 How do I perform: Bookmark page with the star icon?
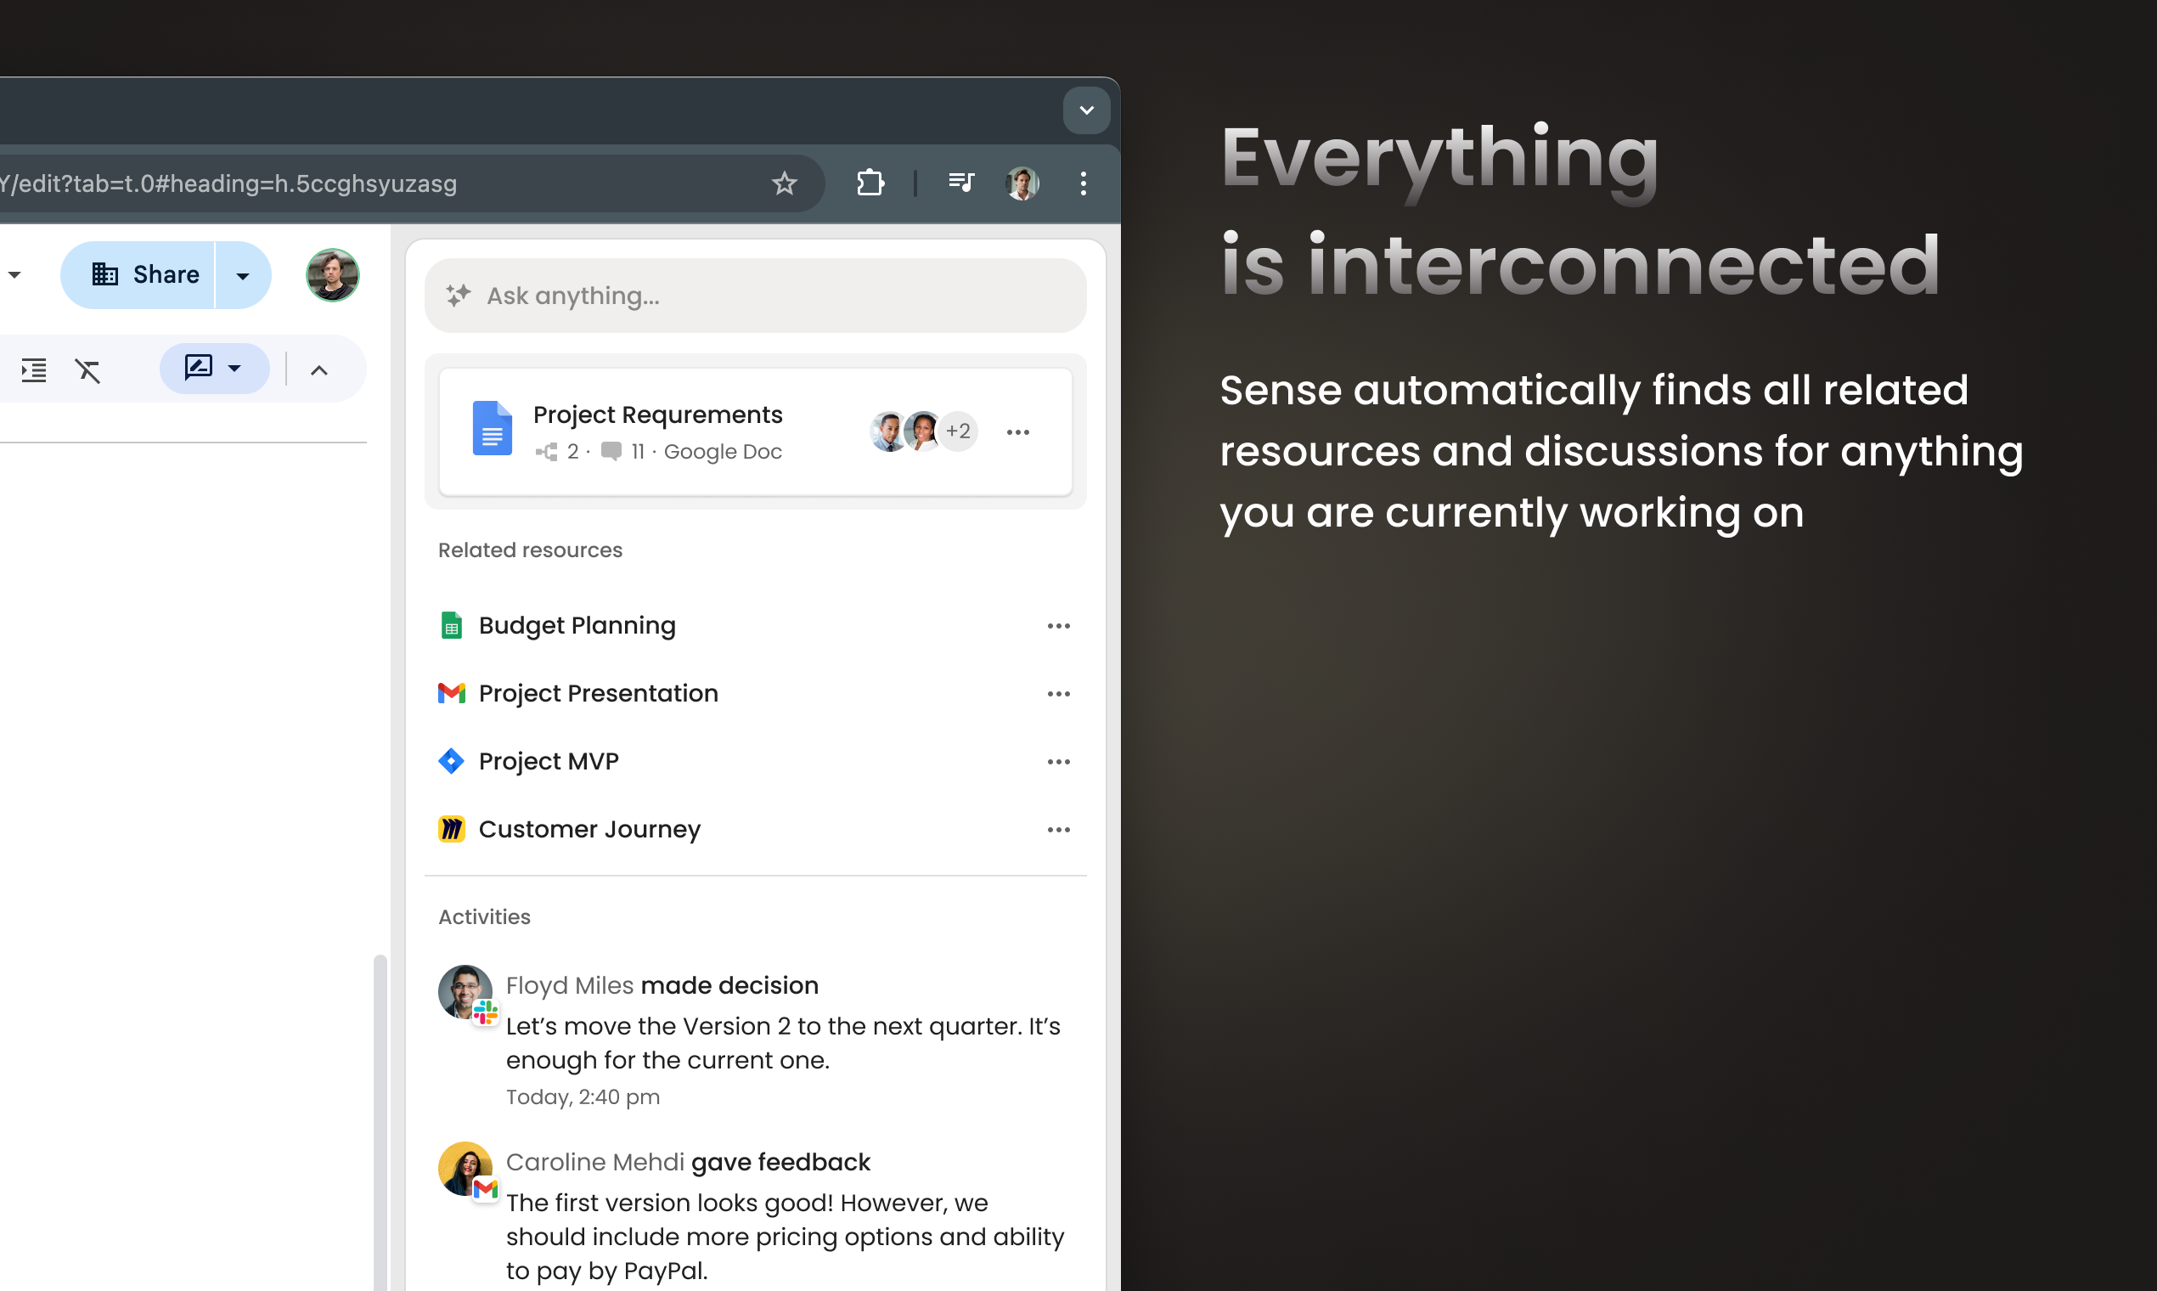point(784,183)
